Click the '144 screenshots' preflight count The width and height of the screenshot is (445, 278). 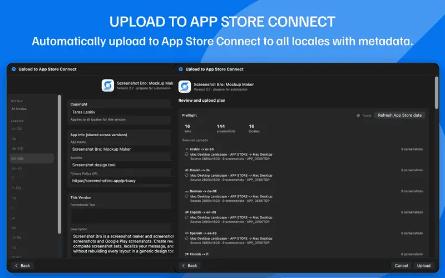pyautogui.click(x=226, y=128)
